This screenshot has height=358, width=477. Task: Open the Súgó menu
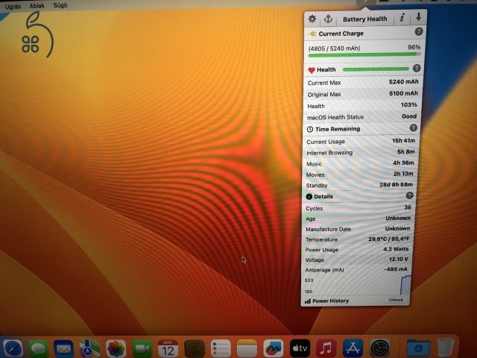click(60, 5)
